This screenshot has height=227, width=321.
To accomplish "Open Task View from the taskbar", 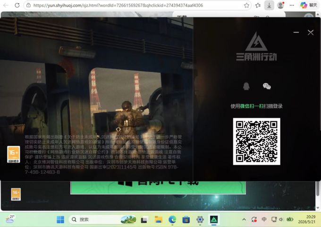I will (144, 219).
